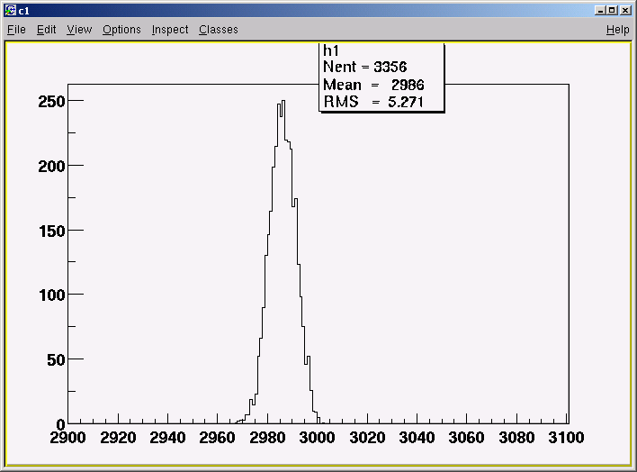Click x-axis label 3060
The height and width of the screenshot is (472, 637).
(x=466, y=438)
